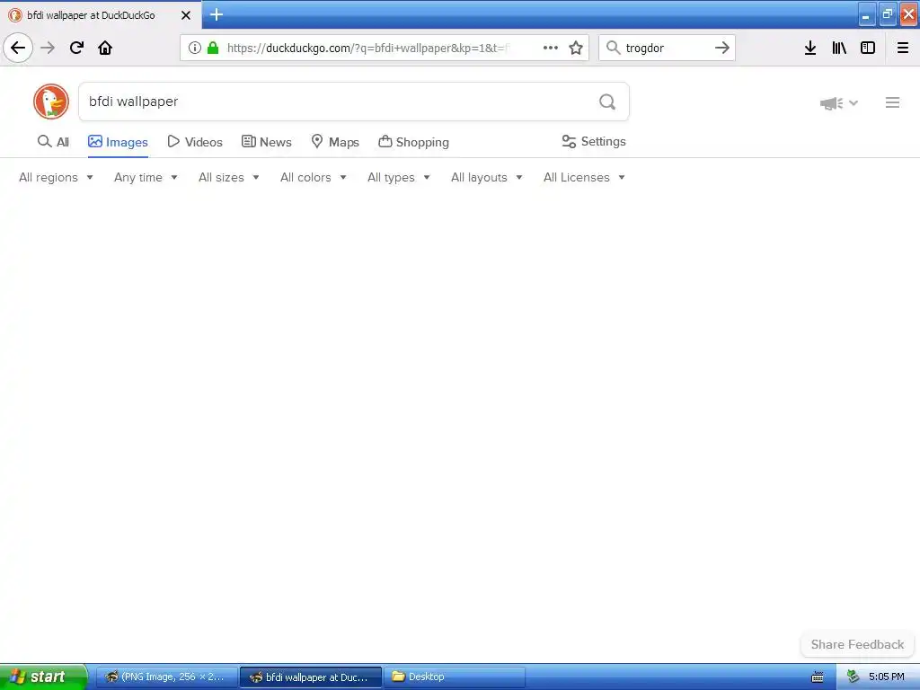
Task: Switch to the All results tab
Action: pyautogui.click(x=53, y=142)
